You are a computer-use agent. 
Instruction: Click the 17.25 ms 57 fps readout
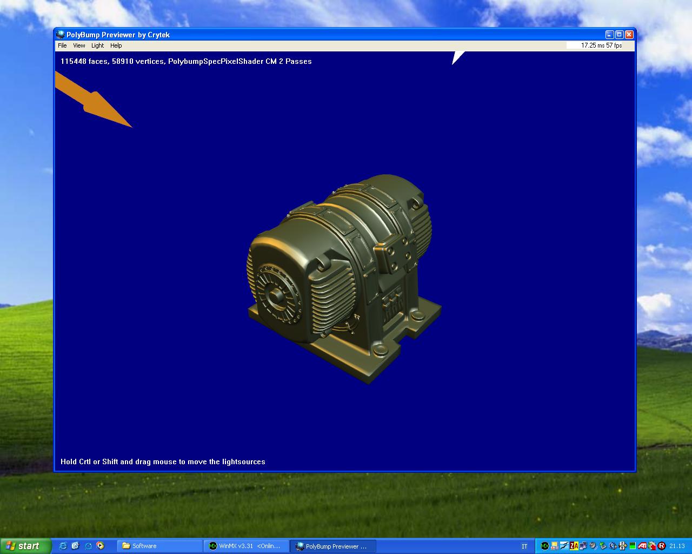pyautogui.click(x=601, y=45)
